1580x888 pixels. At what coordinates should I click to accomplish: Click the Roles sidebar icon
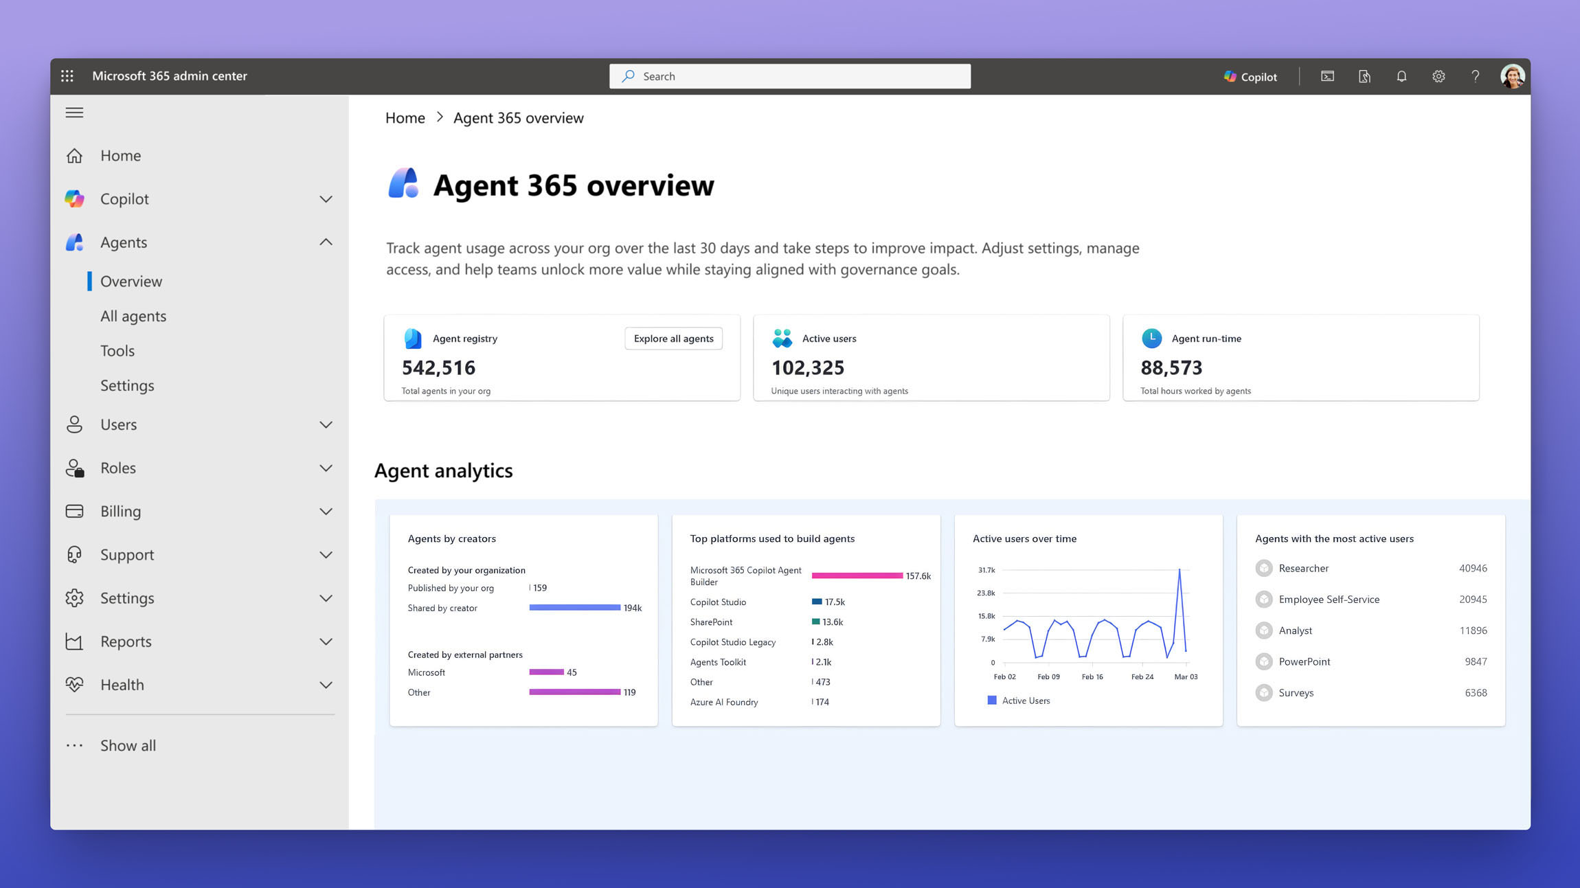74,468
